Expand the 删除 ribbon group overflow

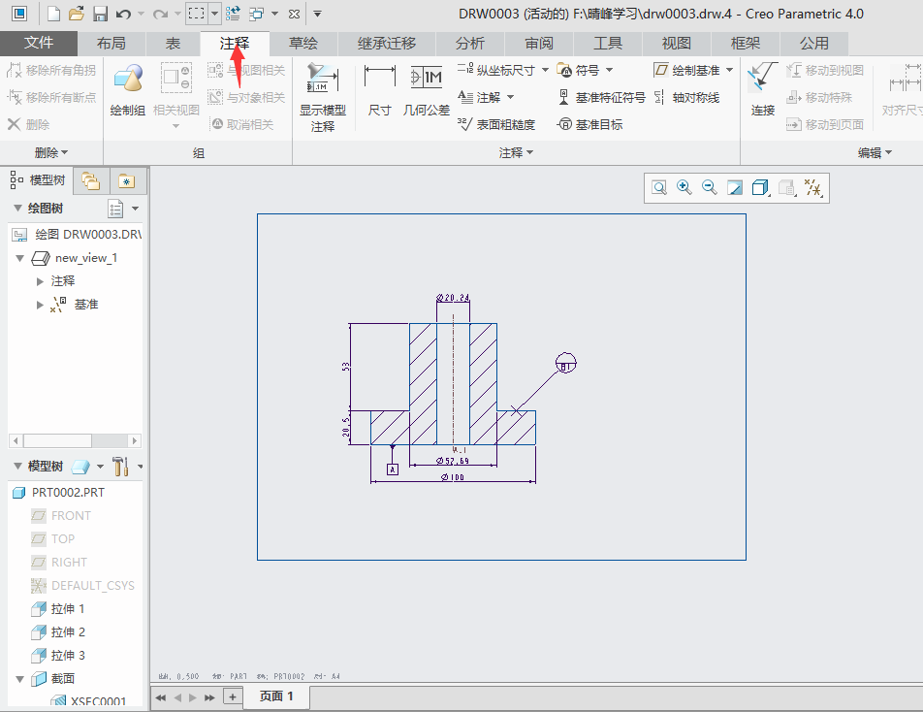click(51, 152)
